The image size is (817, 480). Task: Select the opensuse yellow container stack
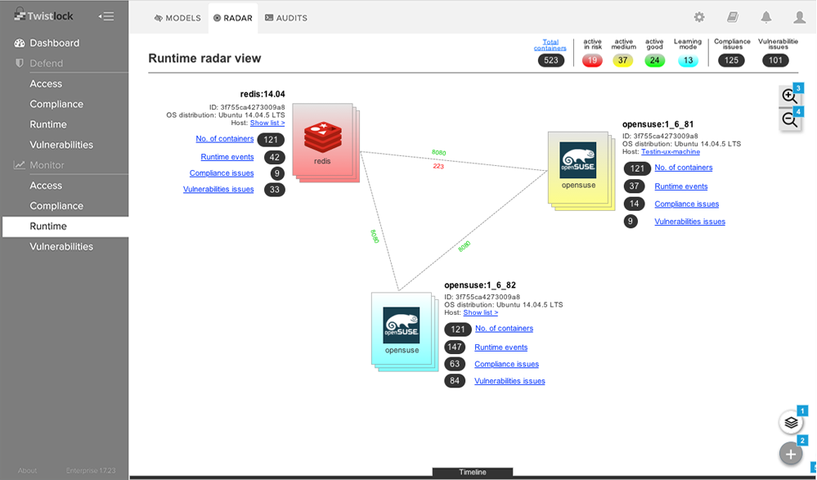pos(581,170)
